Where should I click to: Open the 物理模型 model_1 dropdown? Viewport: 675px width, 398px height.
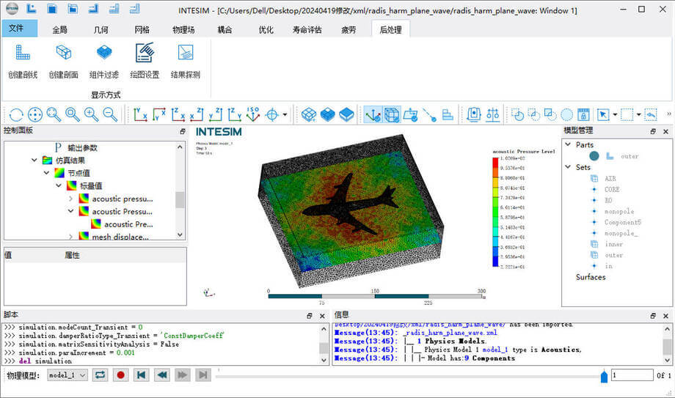point(67,375)
